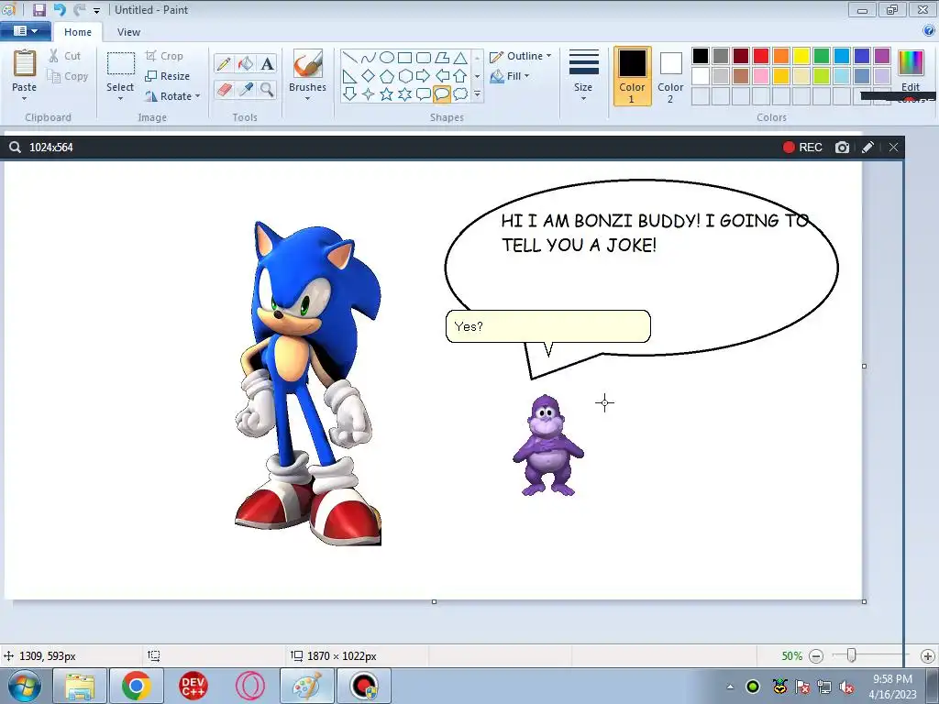Viewport: 939px width, 704px height.
Task: Expand the shapes gallery more arrow
Action: coord(477,94)
